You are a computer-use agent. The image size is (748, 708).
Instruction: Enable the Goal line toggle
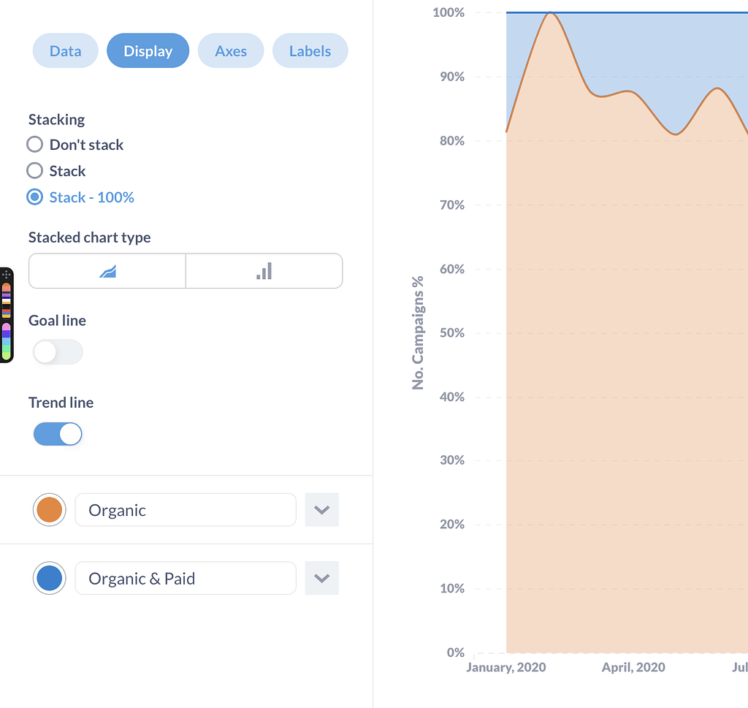pos(58,351)
